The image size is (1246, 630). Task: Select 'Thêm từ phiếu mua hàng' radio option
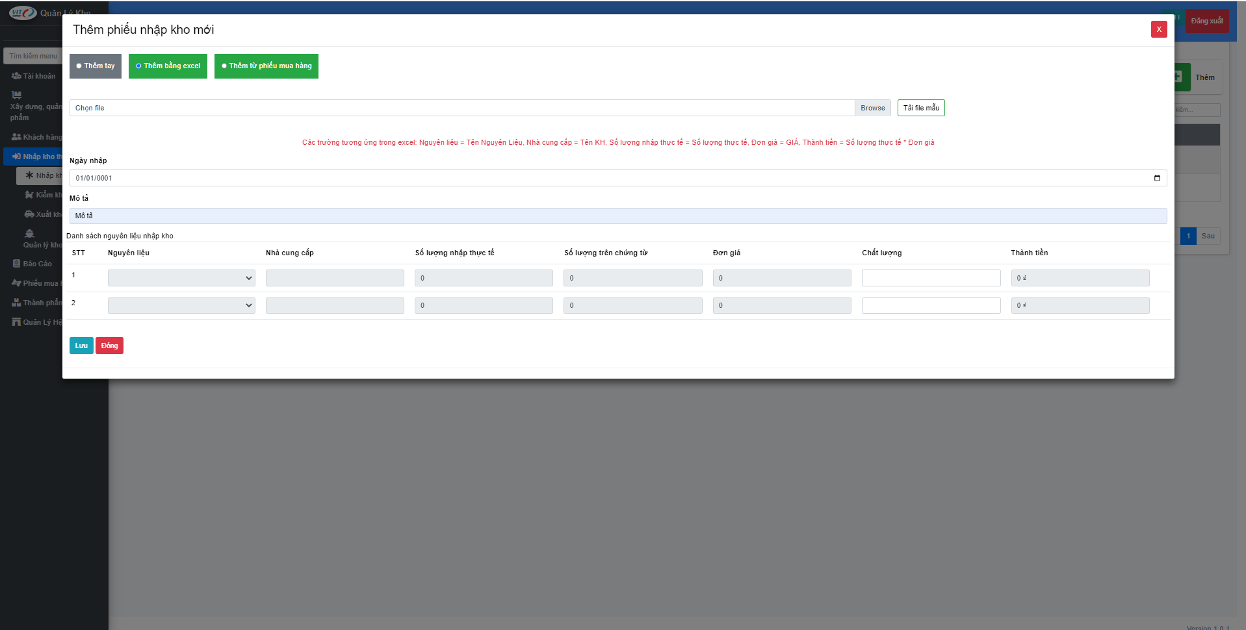coord(224,66)
